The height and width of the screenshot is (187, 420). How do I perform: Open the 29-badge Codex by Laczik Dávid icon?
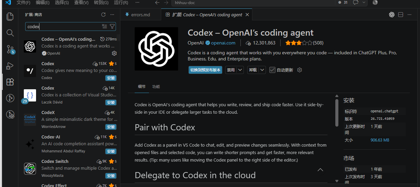(x=30, y=95)
